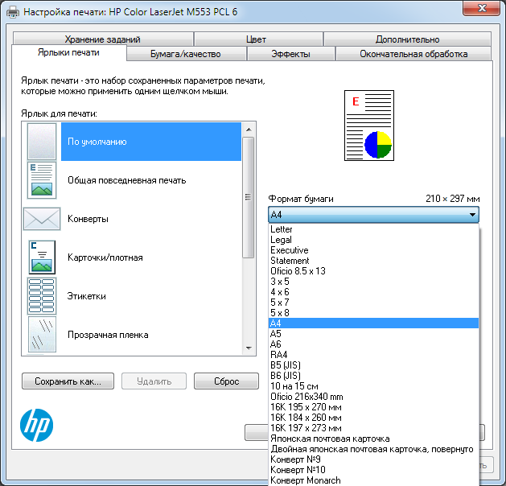Viewport: 506px width, 486px height.
Task: Choose 3 x 5 paper size
Action: (373, 282)
